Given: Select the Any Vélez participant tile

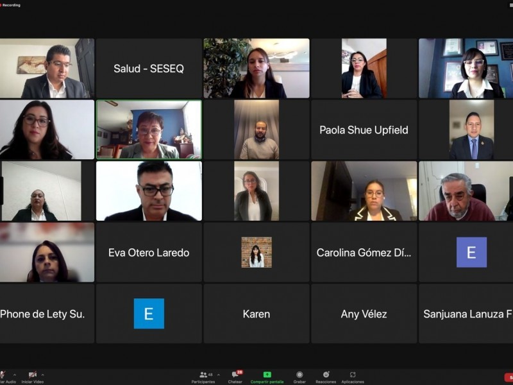Looking at the screenshot, I should [x=364, y=314].
